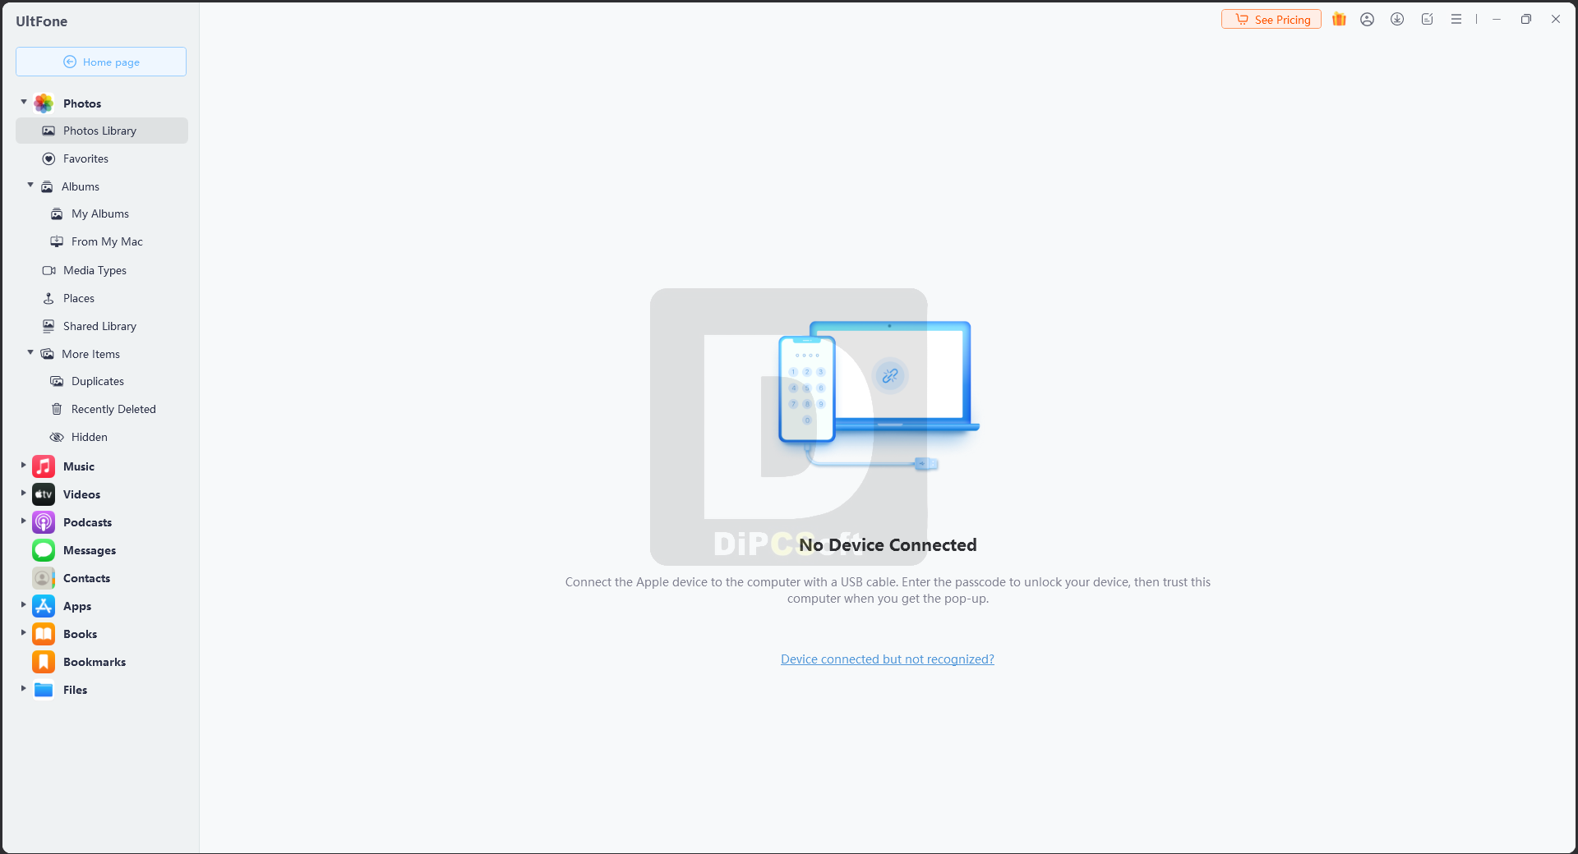Image resolution: width=1578 pixels, height=854 pixels.
Task: Click the Bookmarks icon
Action: [x=44, y=662]
